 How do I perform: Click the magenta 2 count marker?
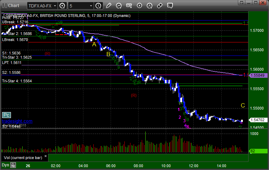click(180, 117)
